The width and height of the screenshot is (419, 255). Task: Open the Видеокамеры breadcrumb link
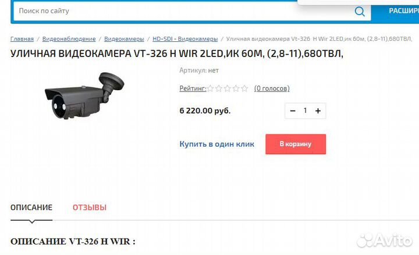click(x=124, y=39)
